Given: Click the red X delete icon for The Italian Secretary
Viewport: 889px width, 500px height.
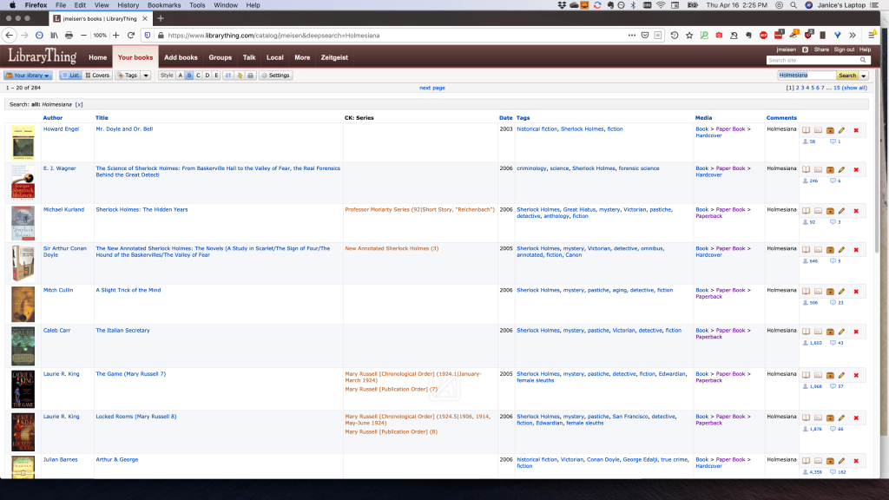Looking at the screenshot, I should tap(856, 332).
